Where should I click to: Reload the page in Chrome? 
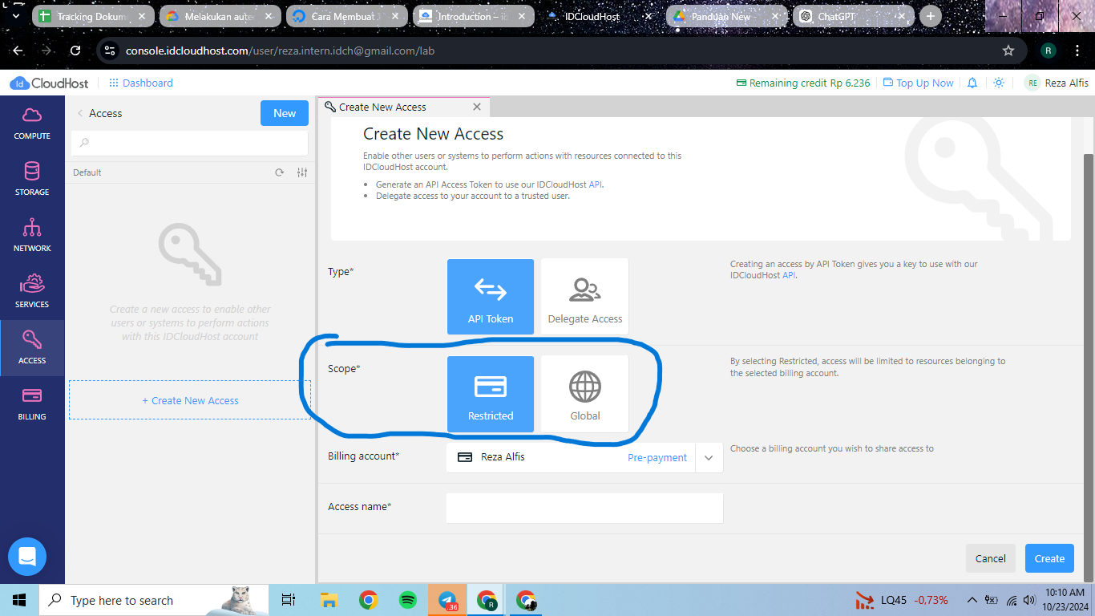(75, 51)
